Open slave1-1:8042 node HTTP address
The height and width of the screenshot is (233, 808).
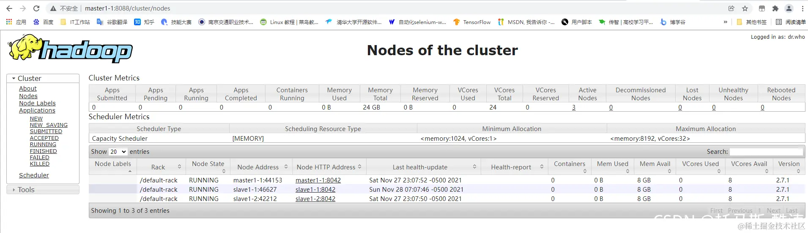[315, 190]
